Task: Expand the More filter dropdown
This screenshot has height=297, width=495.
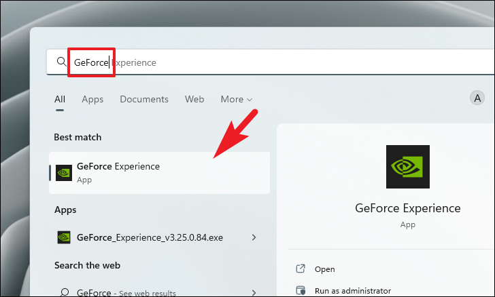Action: 237,99
